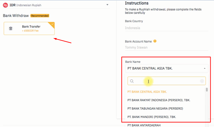Click the orange info icon beside Bank Account Name
214x127 pixels.
point(155,41)
